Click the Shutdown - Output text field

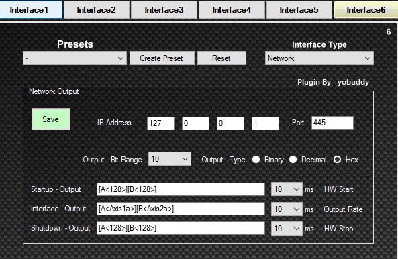click(x=181, y=228)
